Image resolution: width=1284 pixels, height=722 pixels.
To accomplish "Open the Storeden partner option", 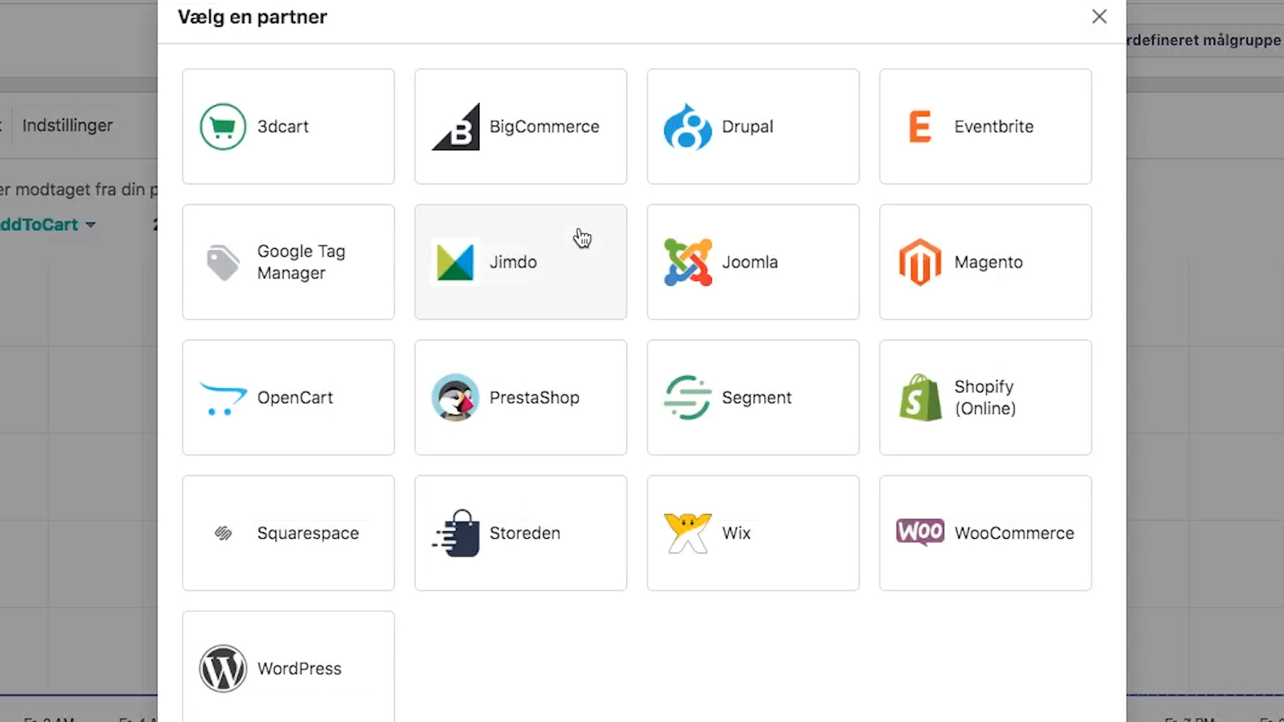I will 520,533.
